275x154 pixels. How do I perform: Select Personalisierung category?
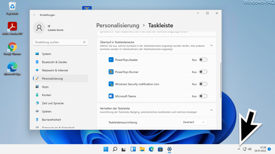point(60,78)
